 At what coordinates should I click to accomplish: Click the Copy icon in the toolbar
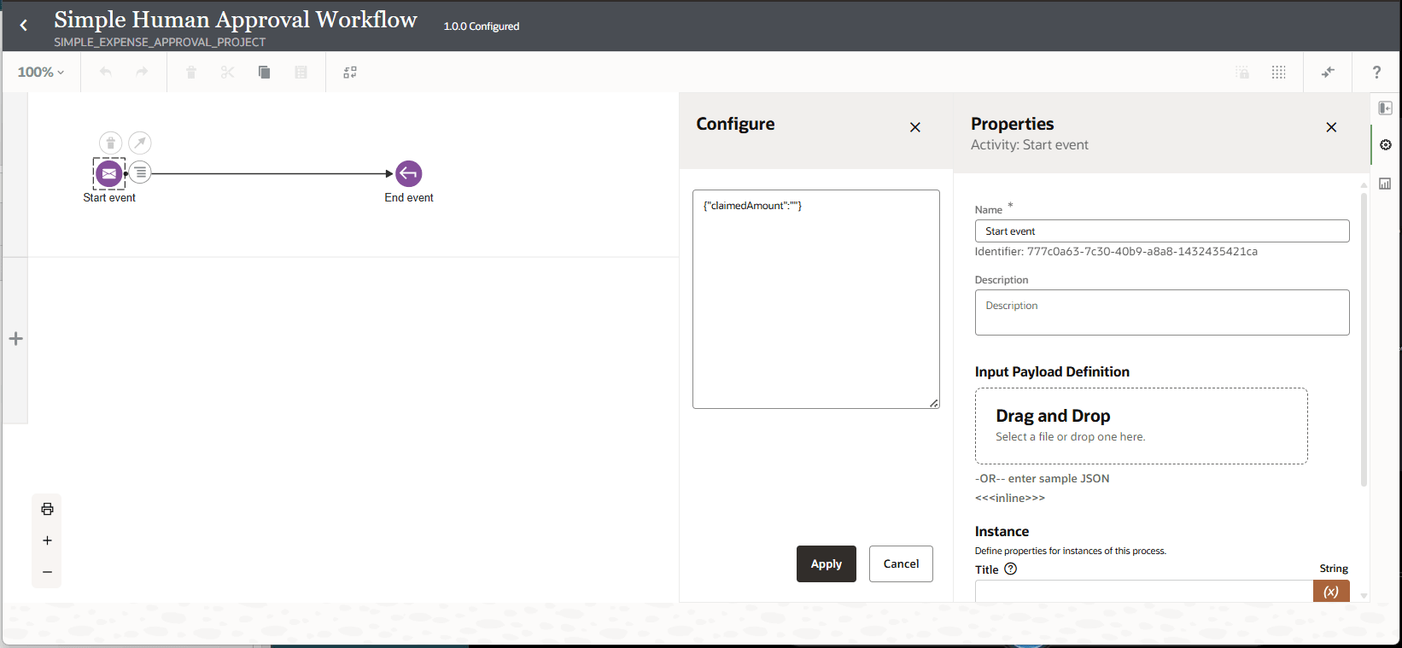click(x=265, y=73)
